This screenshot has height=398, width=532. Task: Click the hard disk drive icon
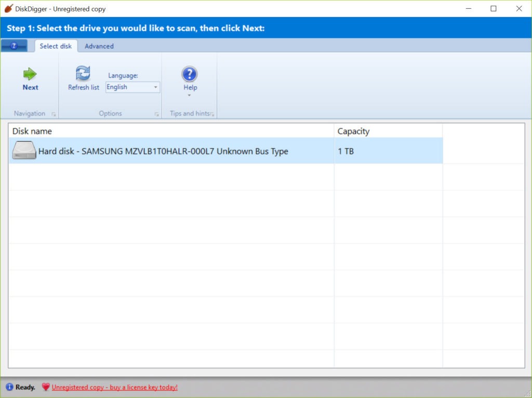coord(24,150)
